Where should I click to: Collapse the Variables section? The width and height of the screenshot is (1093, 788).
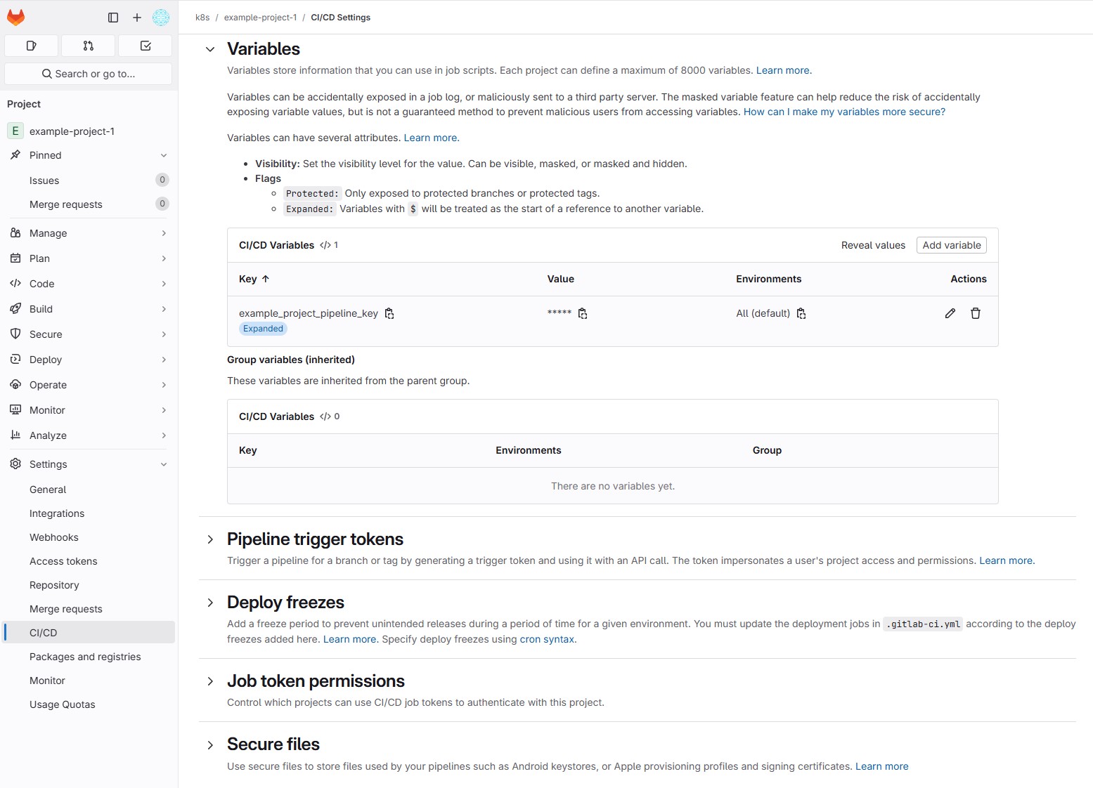(210, 49)
